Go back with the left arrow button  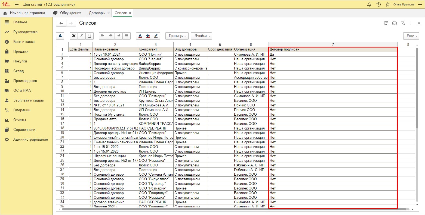tap(61, 23)
